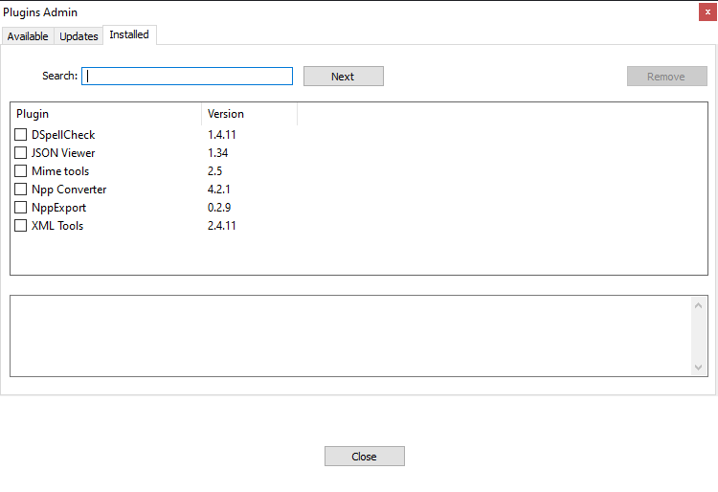Click the description box scroll down arrow

click(x=698, y=367)
